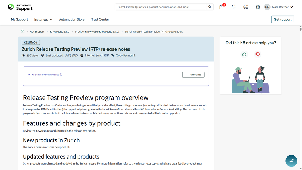The height and width of the screenshot is (170, 302).
Task: Expand the Instances dropdown
Action: pos(43,19)
